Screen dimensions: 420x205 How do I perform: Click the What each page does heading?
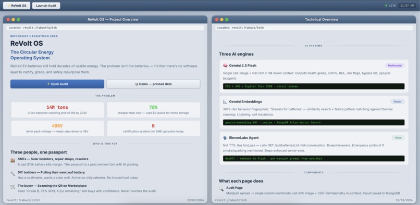(241, 181)
